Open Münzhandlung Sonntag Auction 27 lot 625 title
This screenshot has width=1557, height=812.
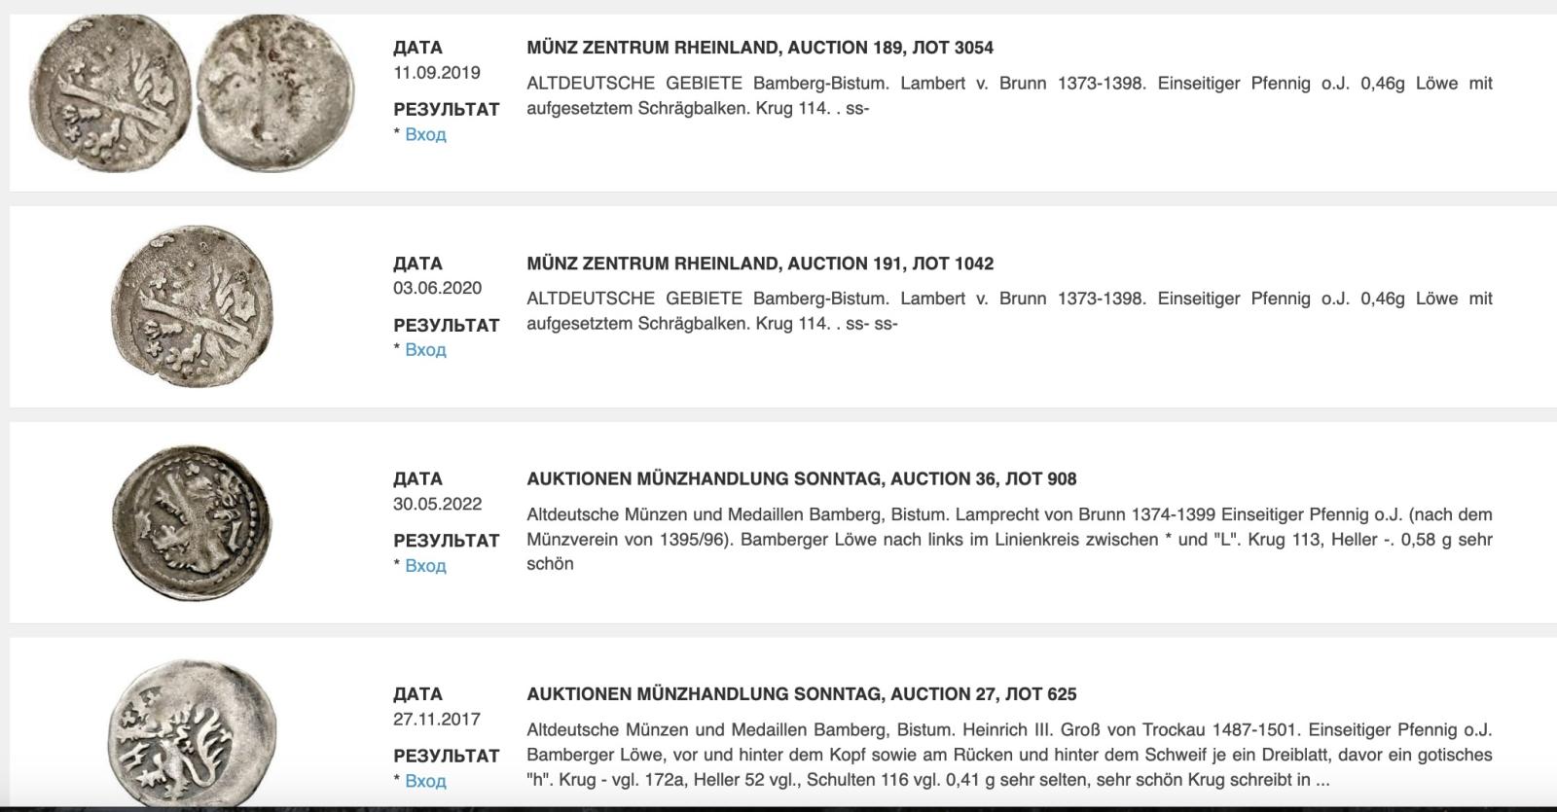click(802, 694)
